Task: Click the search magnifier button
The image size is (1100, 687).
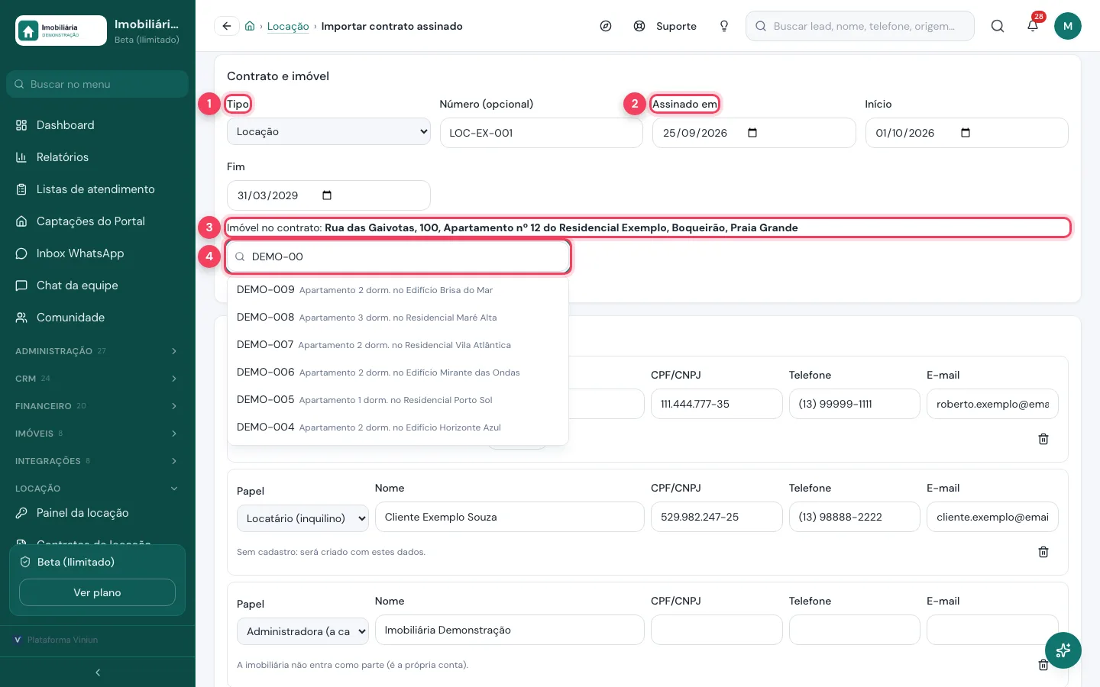Action: coord(998,26)
